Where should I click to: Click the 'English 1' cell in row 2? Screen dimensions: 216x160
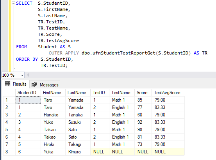coord(122,107)
